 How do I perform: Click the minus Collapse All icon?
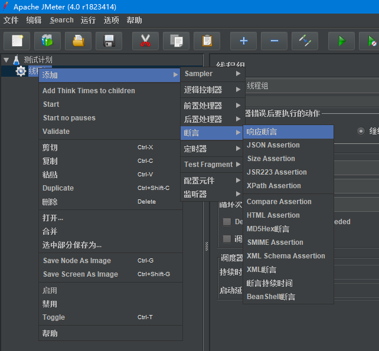tap(274, 41)
